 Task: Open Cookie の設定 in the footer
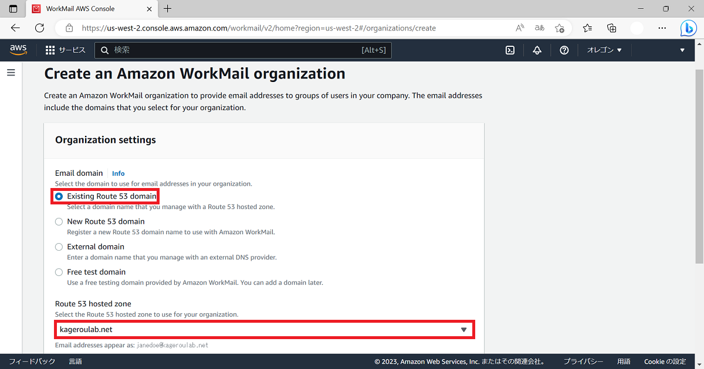click(666, 361)
